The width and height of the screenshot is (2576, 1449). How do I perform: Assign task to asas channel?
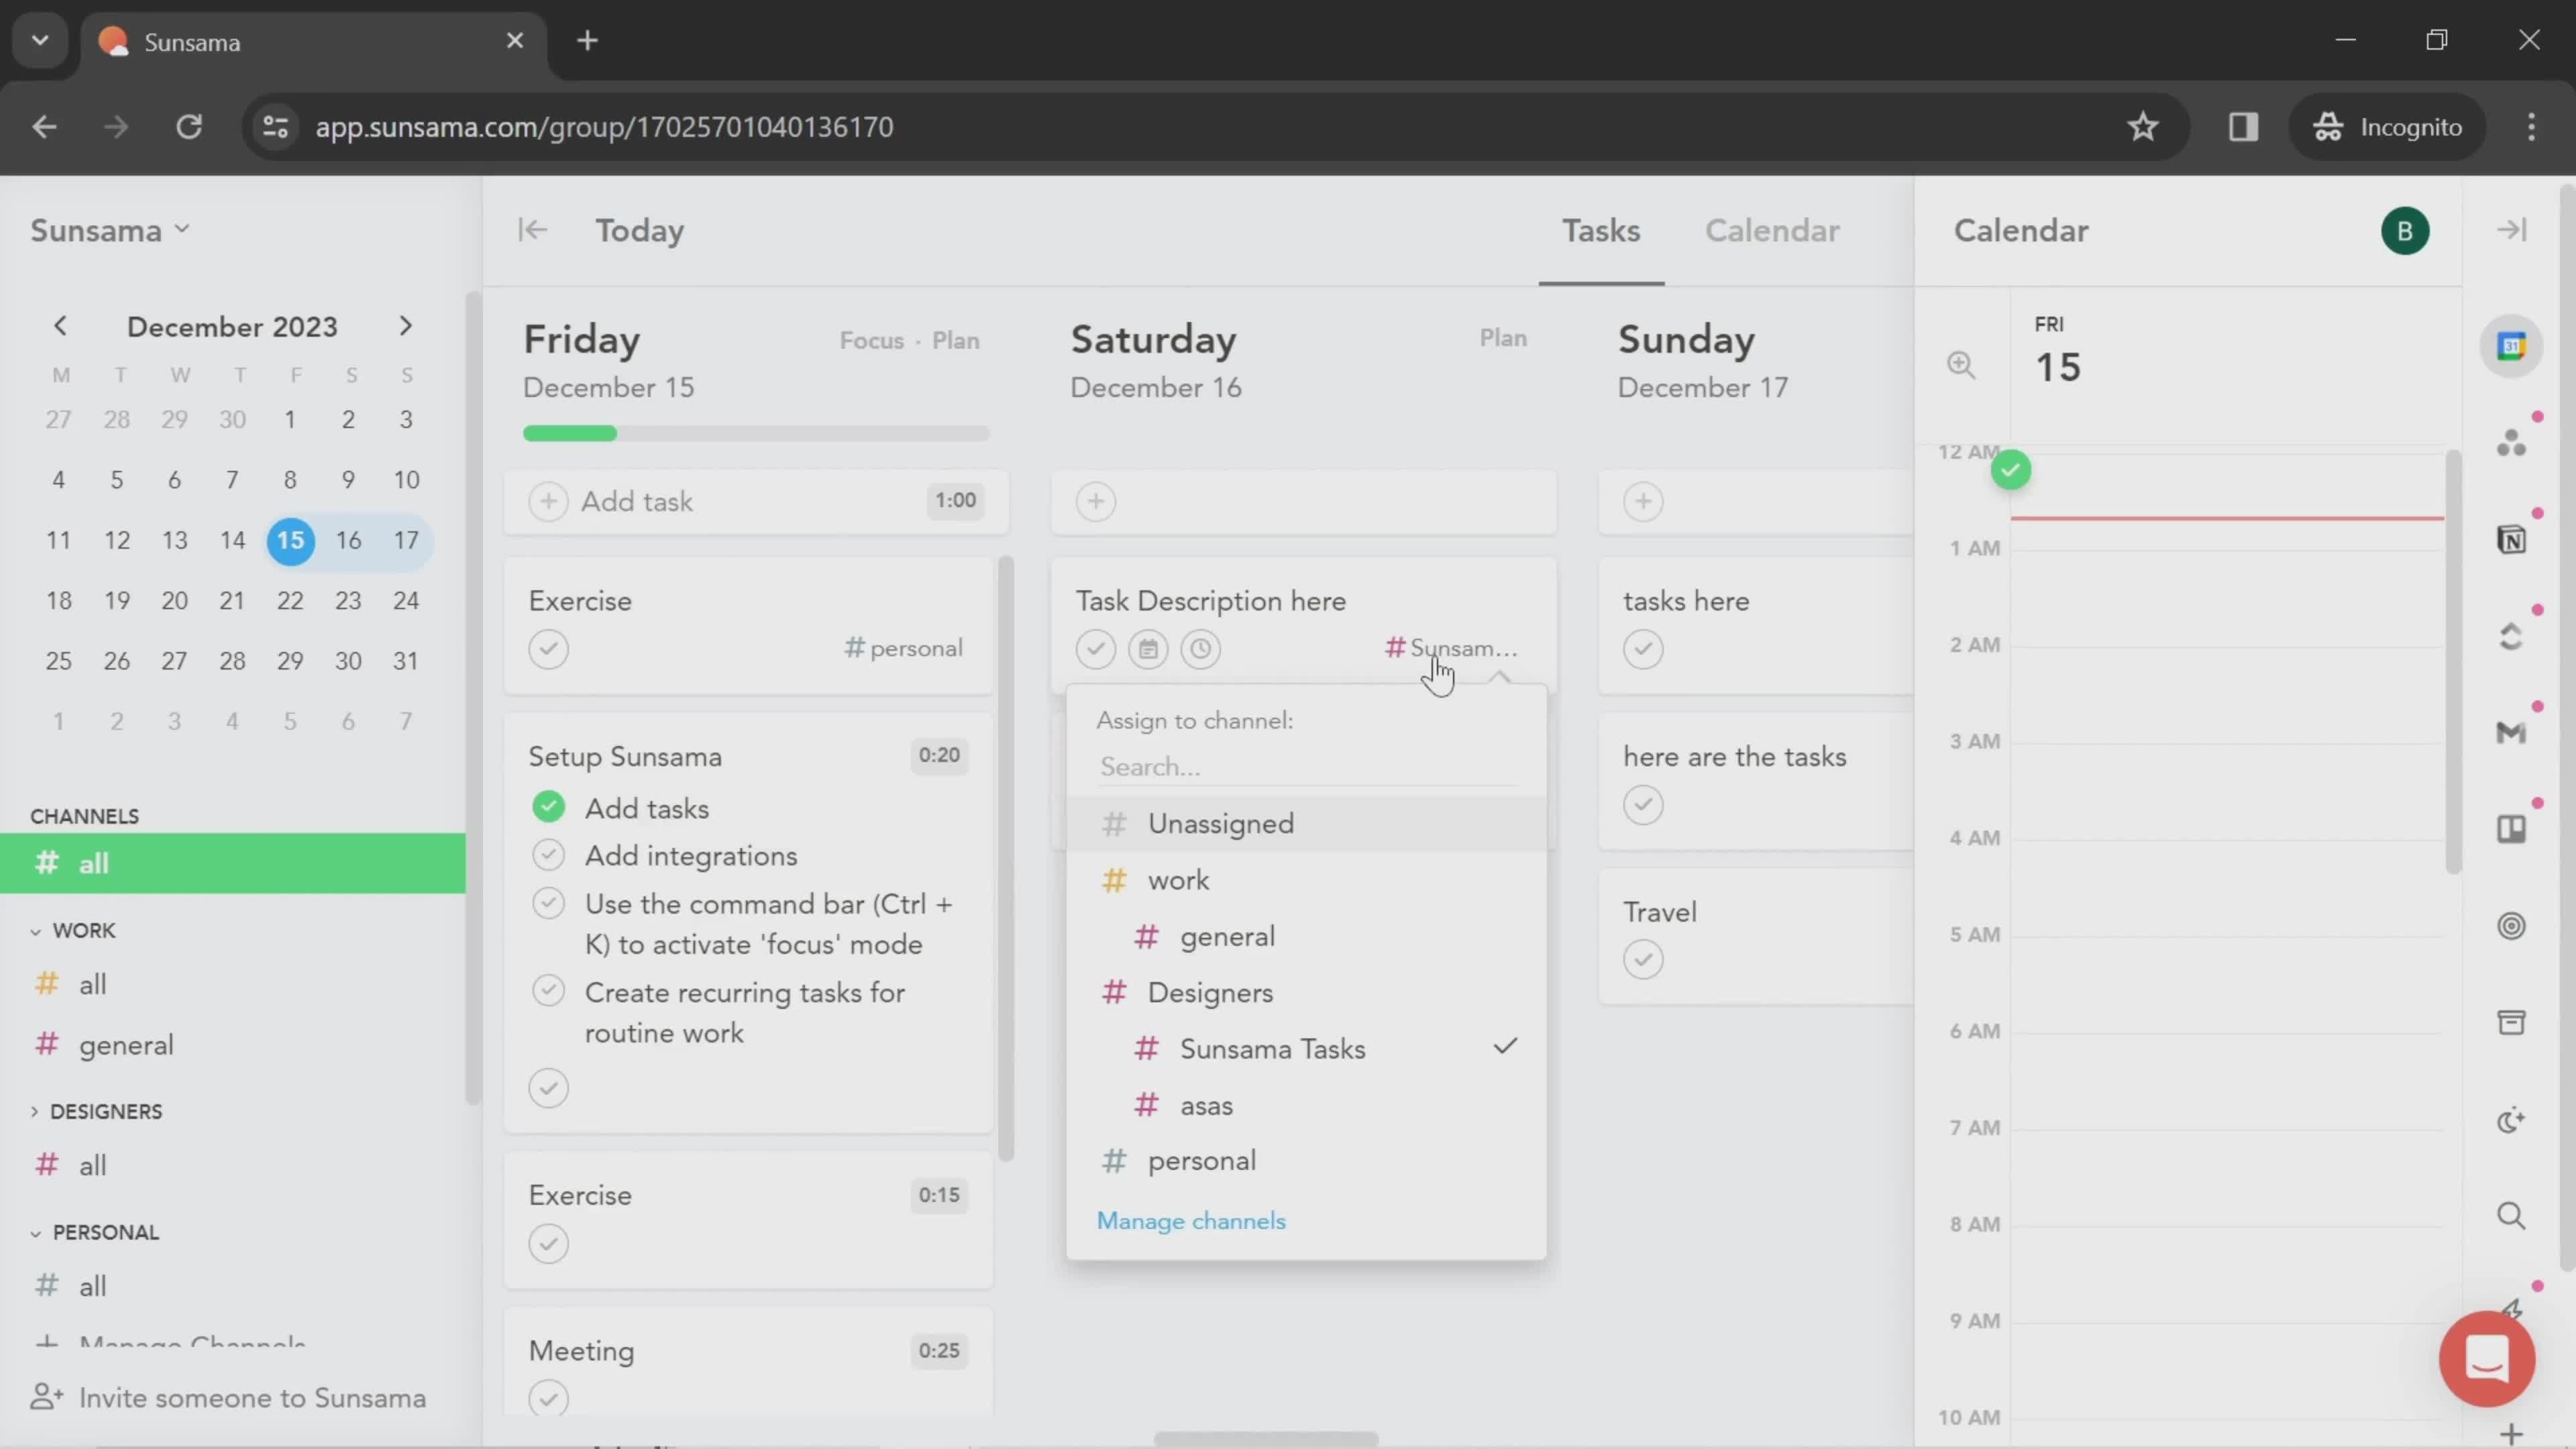point(1306,1106)
